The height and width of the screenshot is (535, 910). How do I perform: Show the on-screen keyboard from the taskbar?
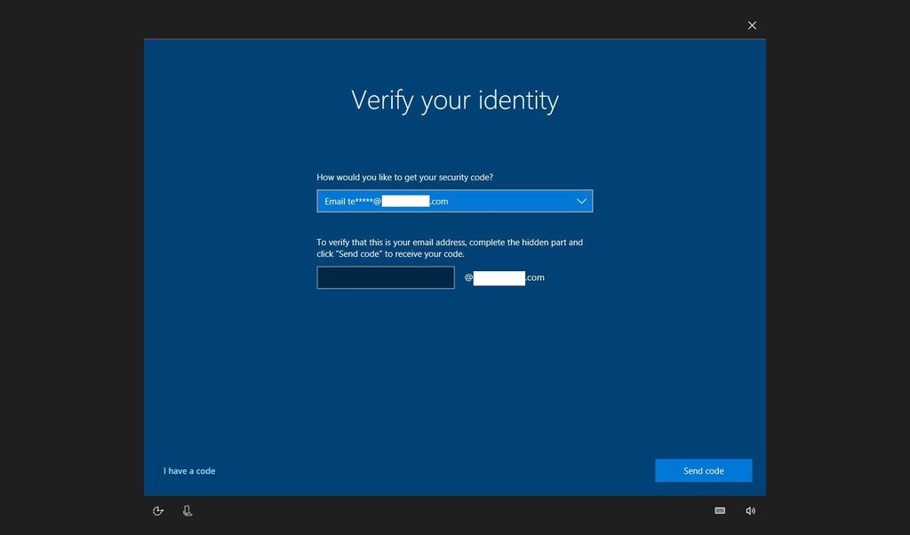(719, 510)
